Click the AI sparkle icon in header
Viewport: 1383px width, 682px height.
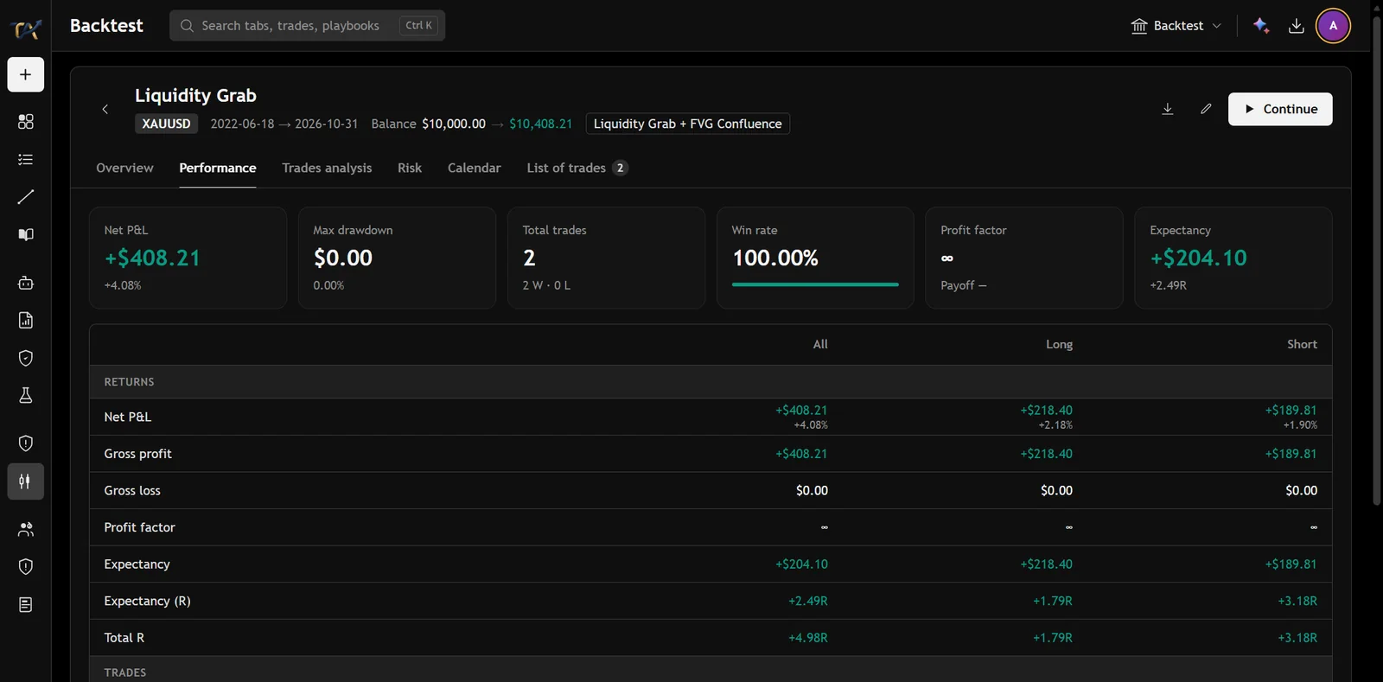click(1261, 26)
